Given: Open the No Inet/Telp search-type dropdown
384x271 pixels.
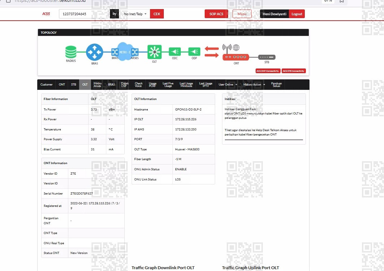Looking at the screenshot, I should point(135,14).
